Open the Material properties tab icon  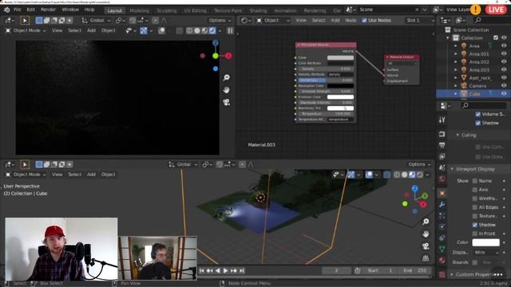[x=442, y=261]
